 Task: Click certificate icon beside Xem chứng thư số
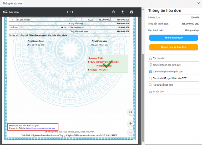[150, 72]
